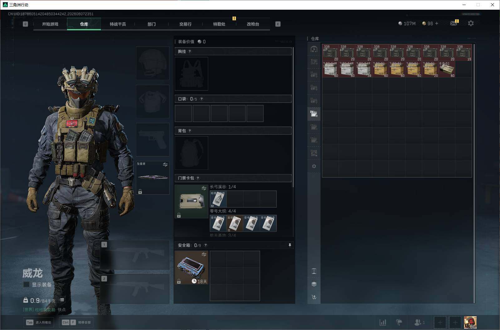Image resolution: width=500 pixels, height=330 pixels.
Task: Toggle the pin on the 安全箱 header
Action: [290, 245]
